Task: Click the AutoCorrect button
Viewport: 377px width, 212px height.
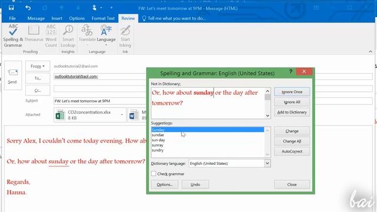Action: pyautogui.click(x=292, y=151)
